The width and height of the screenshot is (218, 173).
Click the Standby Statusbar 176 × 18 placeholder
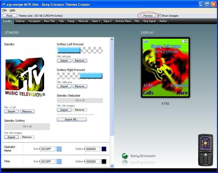tap(80, 100)
